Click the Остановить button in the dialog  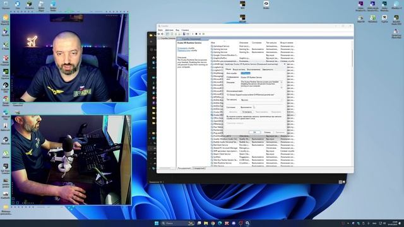click(247, 112)
